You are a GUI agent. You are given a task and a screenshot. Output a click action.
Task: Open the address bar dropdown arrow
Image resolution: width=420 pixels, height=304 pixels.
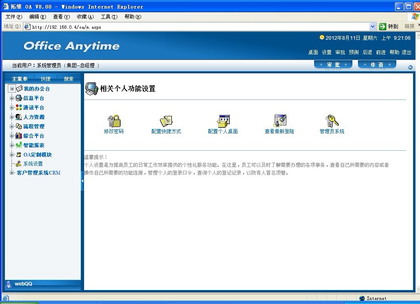click(372, 27)
